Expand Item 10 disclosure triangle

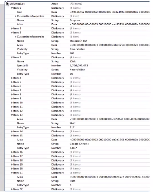click(x=12, y=103)
